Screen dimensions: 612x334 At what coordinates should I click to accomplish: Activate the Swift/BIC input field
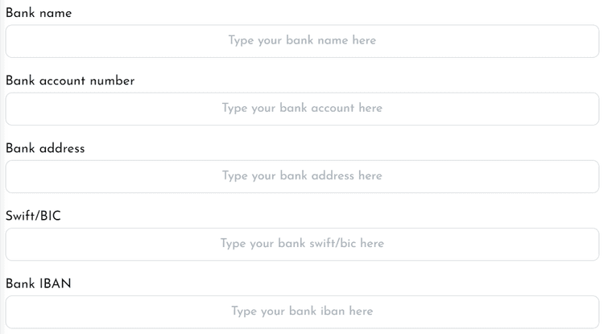302,244
